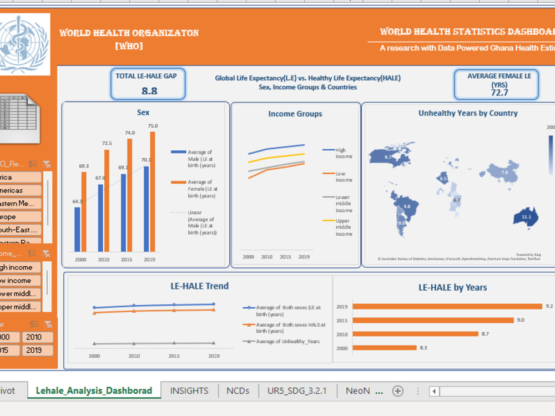Click the left arrow of the horizontal scrollbar
The image size is (555, 416).
(435, 391)
